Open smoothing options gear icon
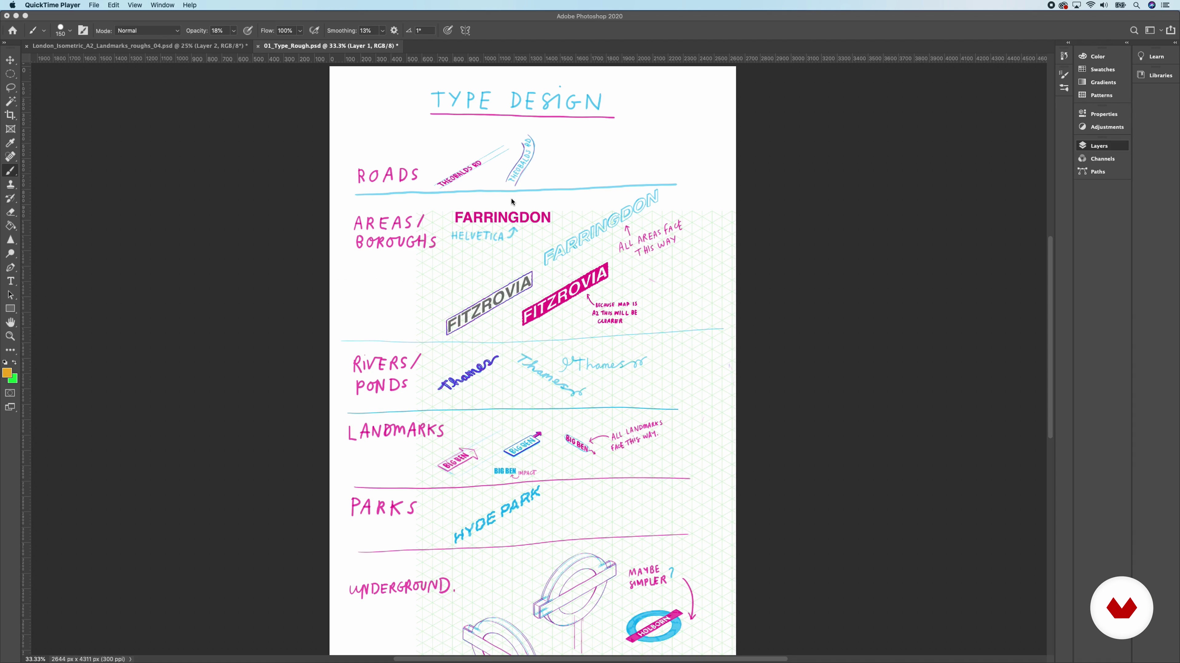 pos(394,30)
